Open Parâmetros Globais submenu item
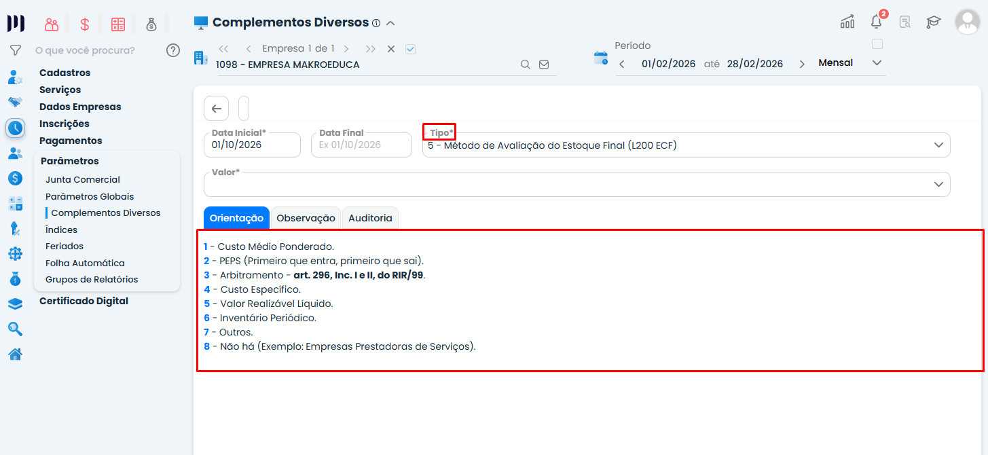988x455 pixels. pos(90,197)
